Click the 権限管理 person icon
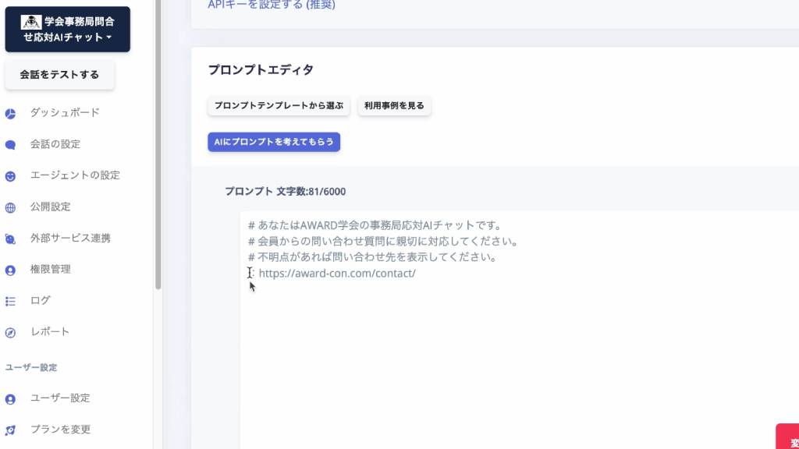The height and width of the screenshot is (449, 799). (x=11, y=270)
